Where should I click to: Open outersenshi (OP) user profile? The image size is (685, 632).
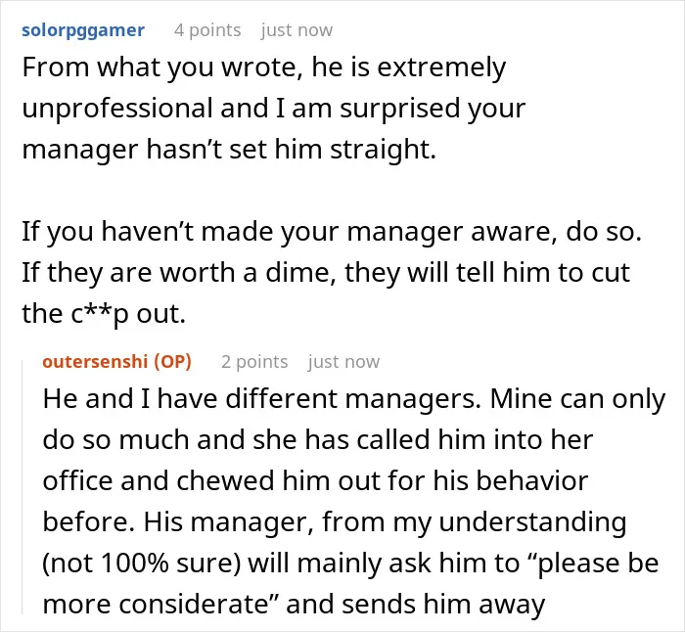[117, 362]
